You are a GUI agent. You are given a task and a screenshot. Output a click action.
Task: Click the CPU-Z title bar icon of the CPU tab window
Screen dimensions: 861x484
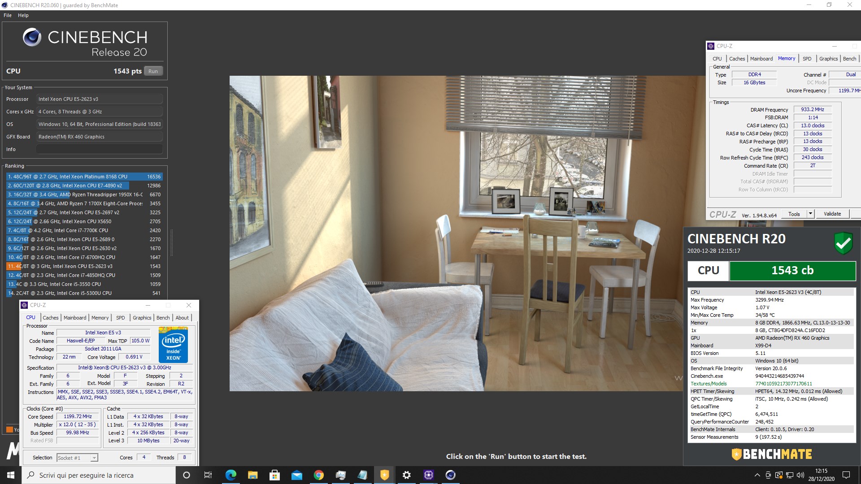[24, 305]
